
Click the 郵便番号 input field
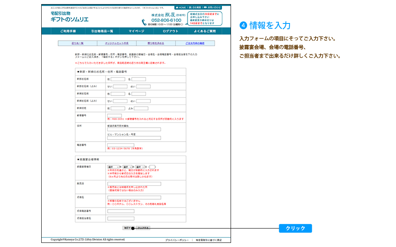[114, 116]
